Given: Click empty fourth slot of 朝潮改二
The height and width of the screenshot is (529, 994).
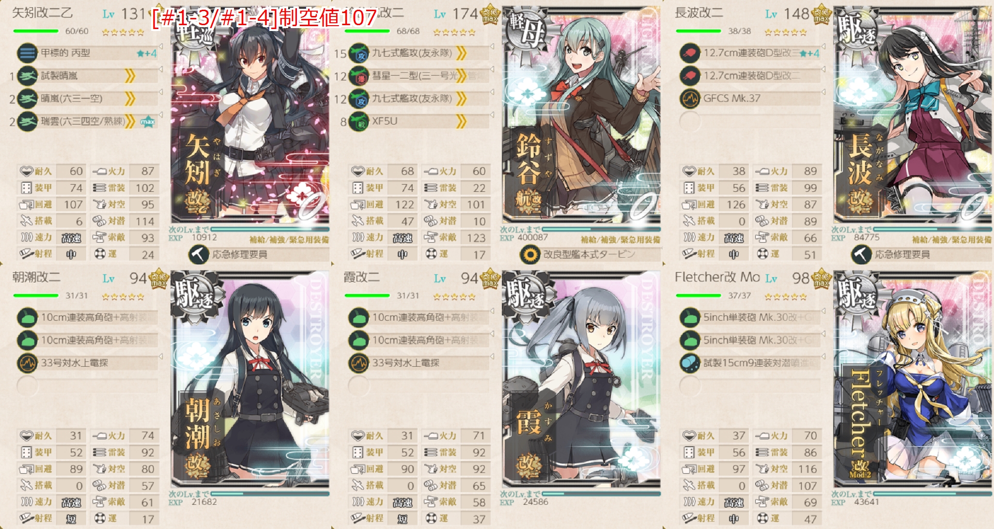Looking at the screenshot, I should 28,386.
